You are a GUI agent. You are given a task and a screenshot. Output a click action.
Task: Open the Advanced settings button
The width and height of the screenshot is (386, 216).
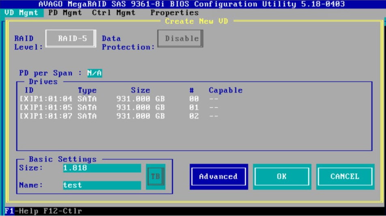[219, 176]
